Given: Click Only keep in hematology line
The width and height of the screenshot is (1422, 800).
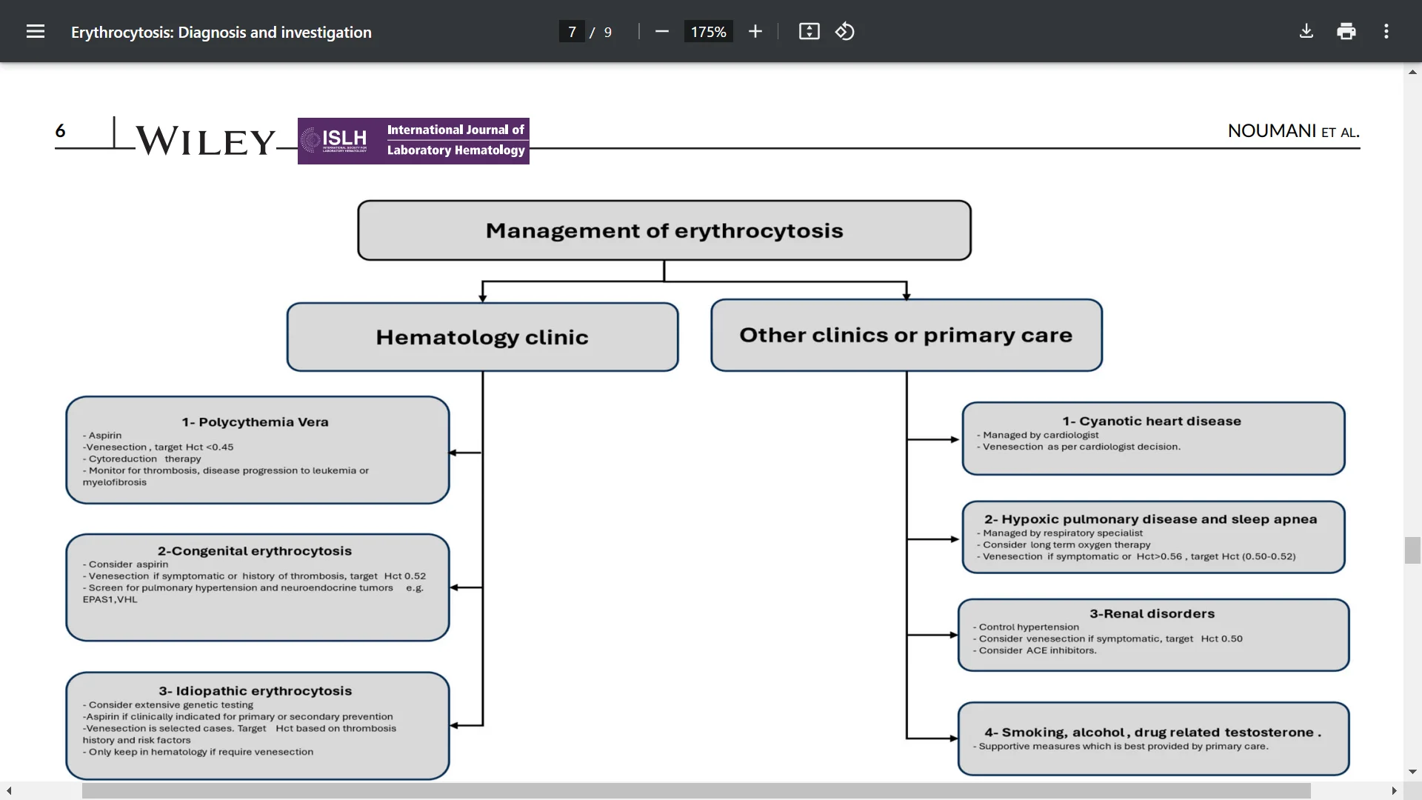Looking at the screenshot, I should click(198, 752).
